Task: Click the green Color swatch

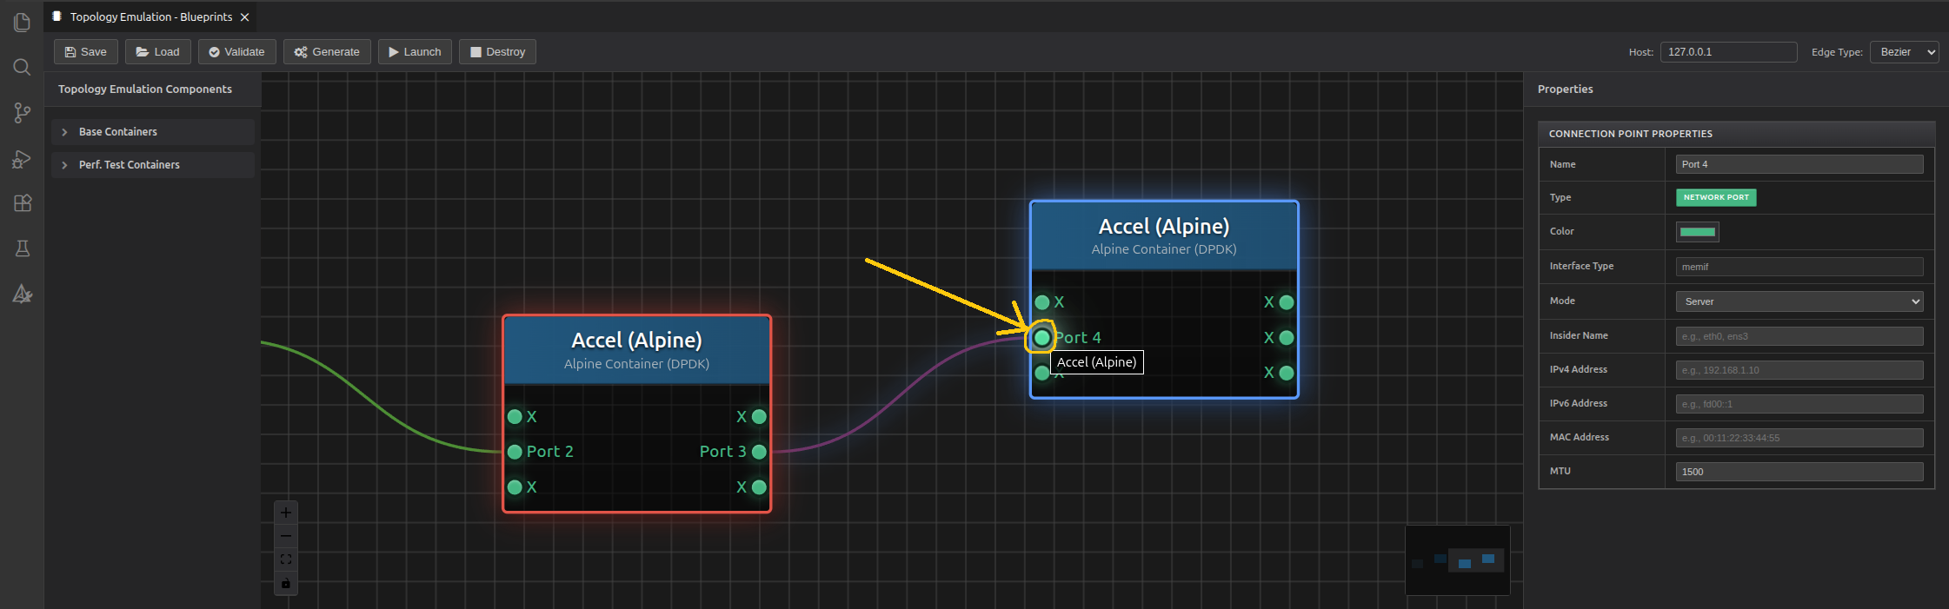Action: (x=1697, y=232)
